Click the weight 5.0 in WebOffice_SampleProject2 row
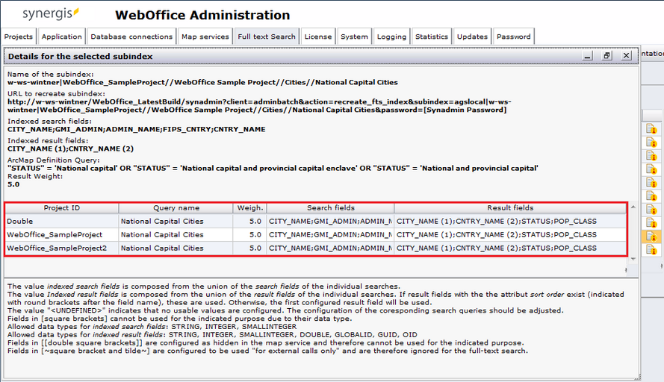 tap(250, 248)
